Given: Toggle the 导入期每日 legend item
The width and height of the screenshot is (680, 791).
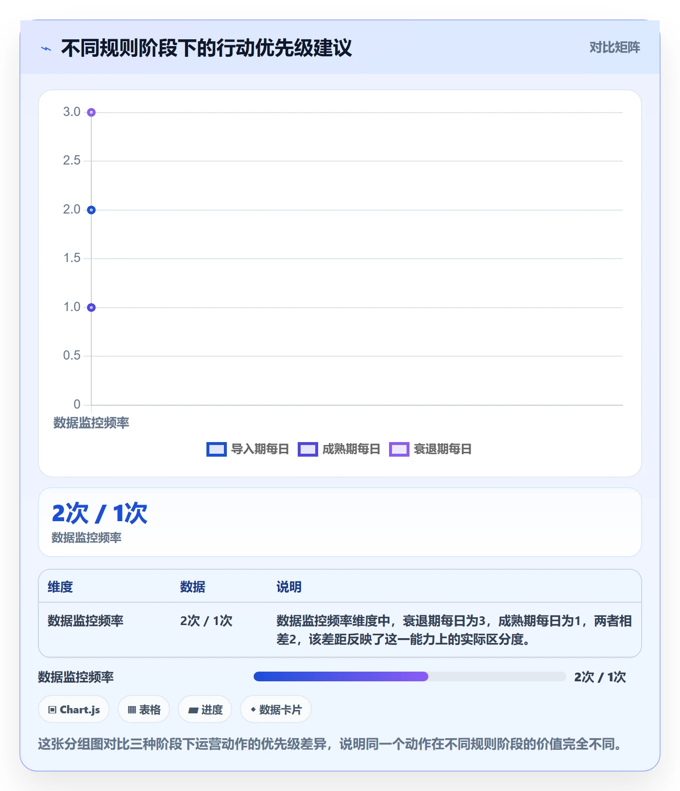Looking at the screenshot, I should (248, 449).
